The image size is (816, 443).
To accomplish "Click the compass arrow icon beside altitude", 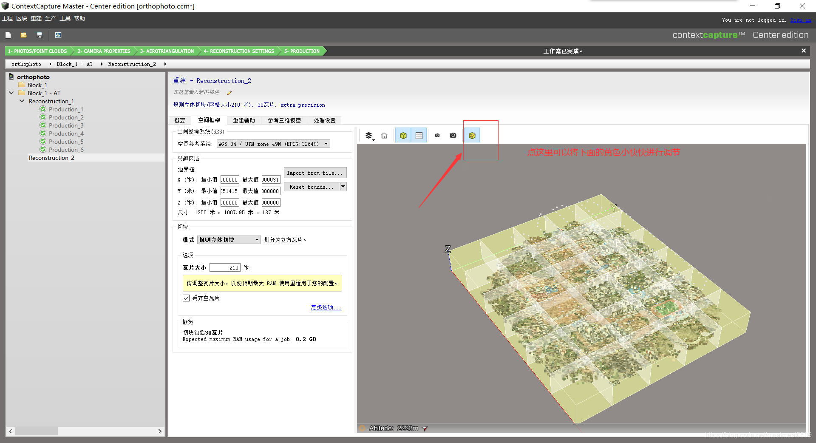I will (425, 429).
